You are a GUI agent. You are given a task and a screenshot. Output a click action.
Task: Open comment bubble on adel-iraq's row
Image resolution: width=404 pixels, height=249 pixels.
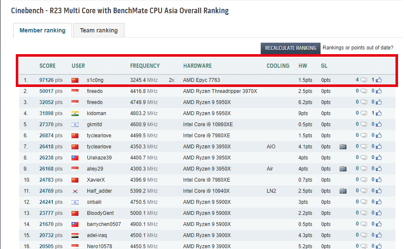(x=364, y=235)
